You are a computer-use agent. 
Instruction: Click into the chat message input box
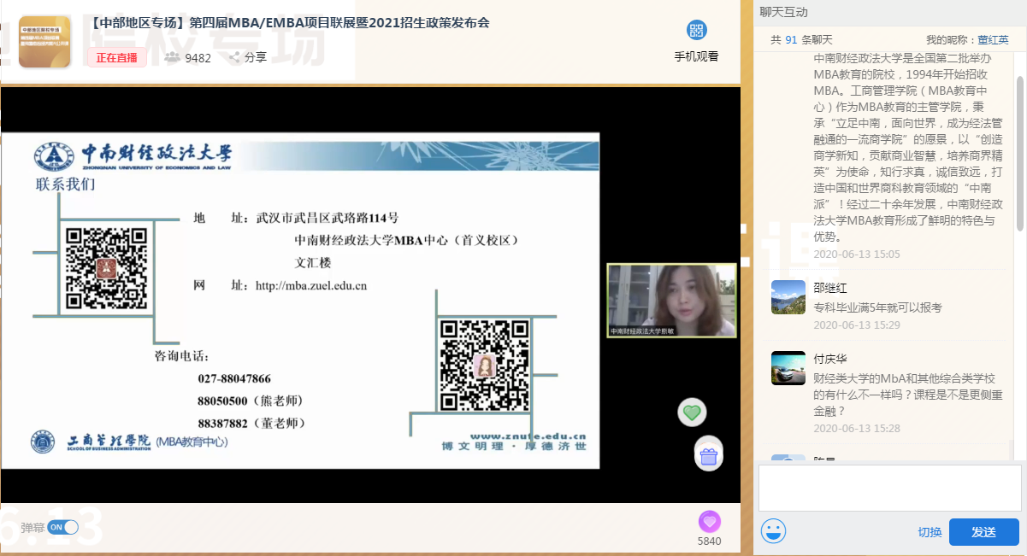(x=889, y=488)
